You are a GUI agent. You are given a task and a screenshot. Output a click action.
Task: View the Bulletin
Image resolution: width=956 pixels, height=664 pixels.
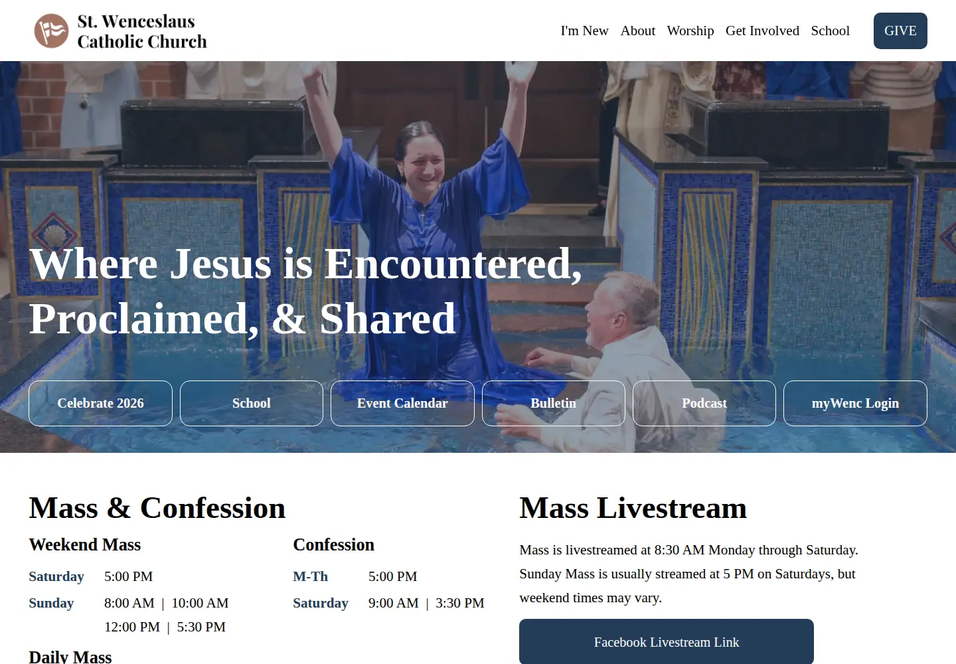tap(553, 403)
